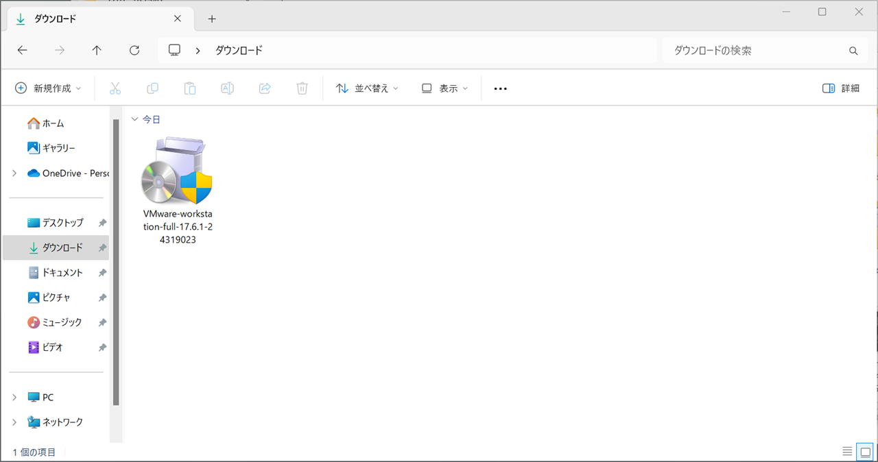This screenshot has height=462, width=878.
Task: Select the Rename icon
Action: [227, 88]
